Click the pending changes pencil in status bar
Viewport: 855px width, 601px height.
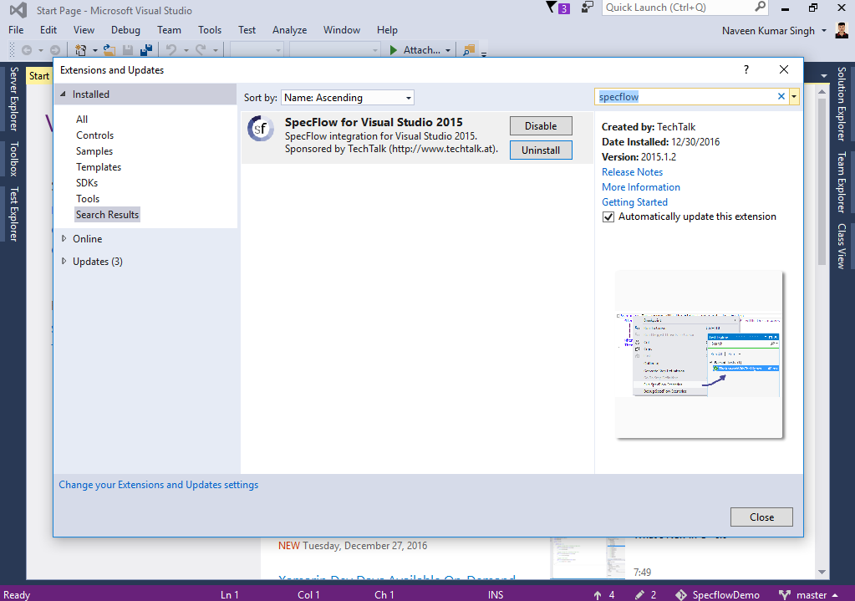point(639,595)
